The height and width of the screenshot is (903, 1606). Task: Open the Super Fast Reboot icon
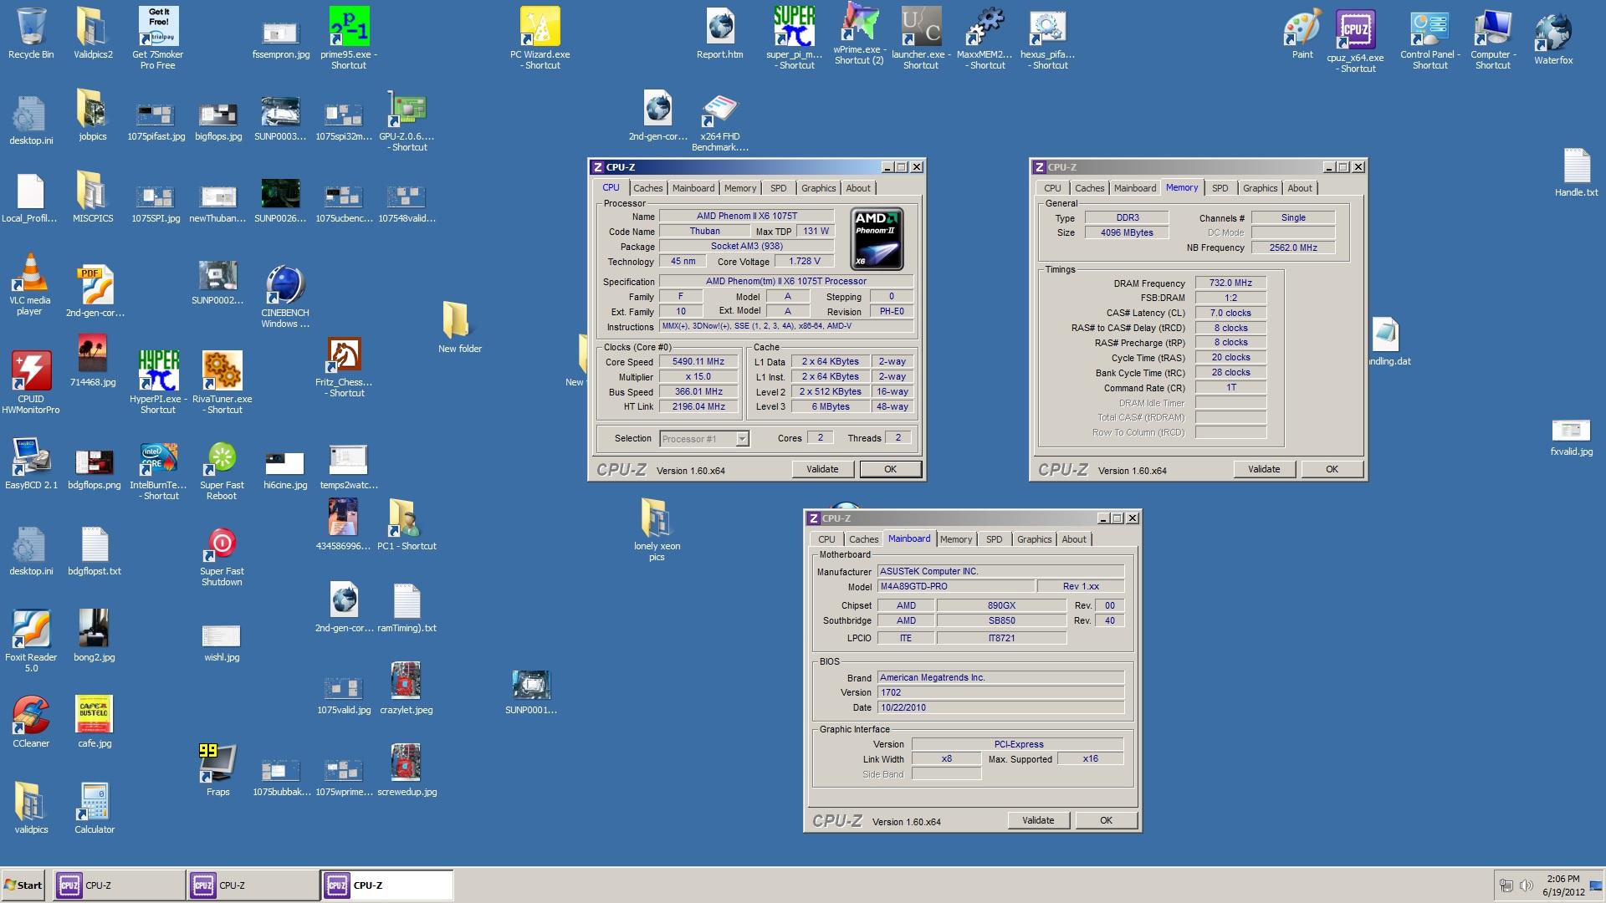pyautogui.click(x=222, y=472)
